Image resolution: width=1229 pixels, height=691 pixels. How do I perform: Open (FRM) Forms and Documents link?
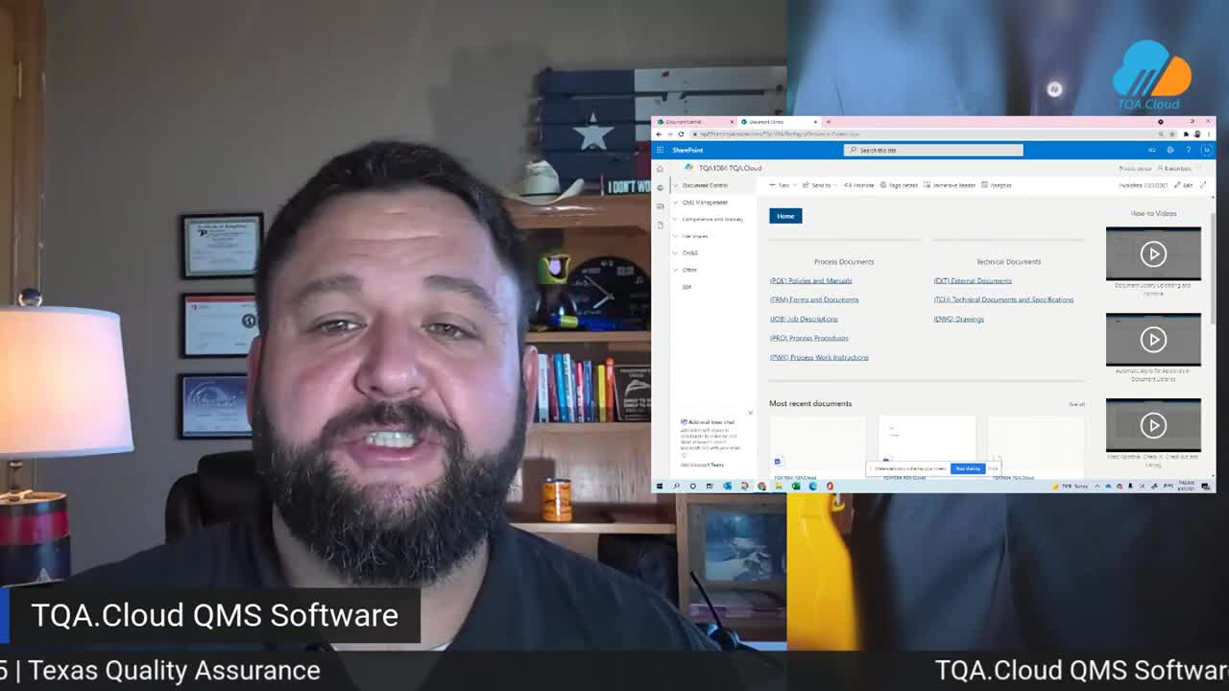[814, 299]
